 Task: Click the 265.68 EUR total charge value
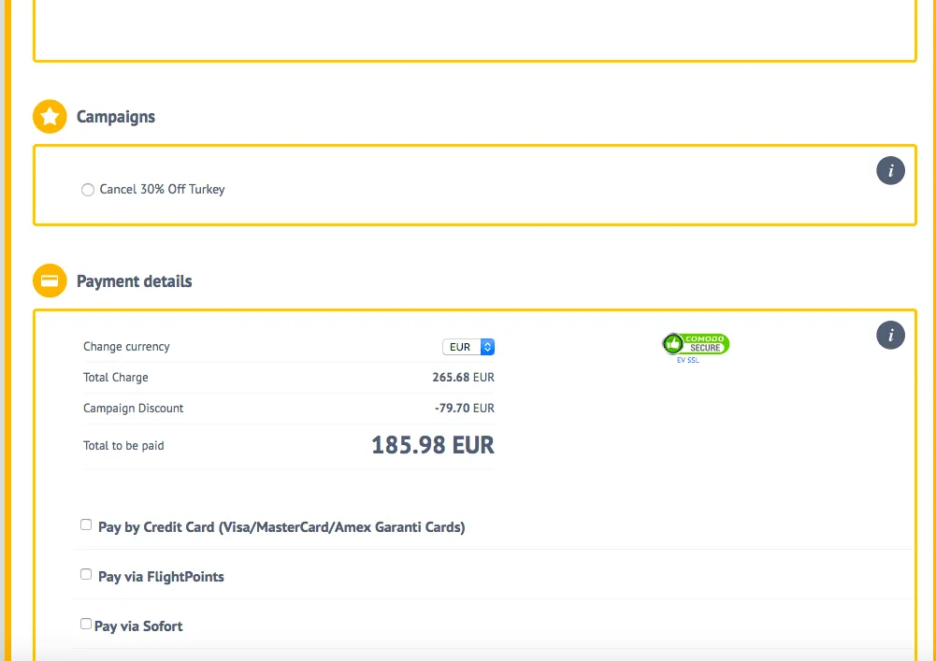pyautogui.click(x=463, y=378)
